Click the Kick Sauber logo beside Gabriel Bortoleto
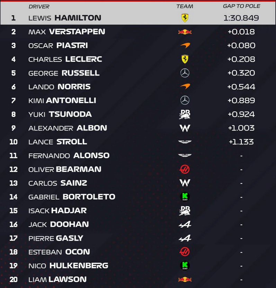The image size is (276, 288). [x=185, y=197]
